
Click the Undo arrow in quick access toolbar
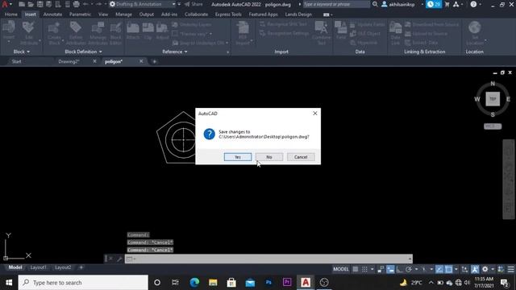[85, 4]
